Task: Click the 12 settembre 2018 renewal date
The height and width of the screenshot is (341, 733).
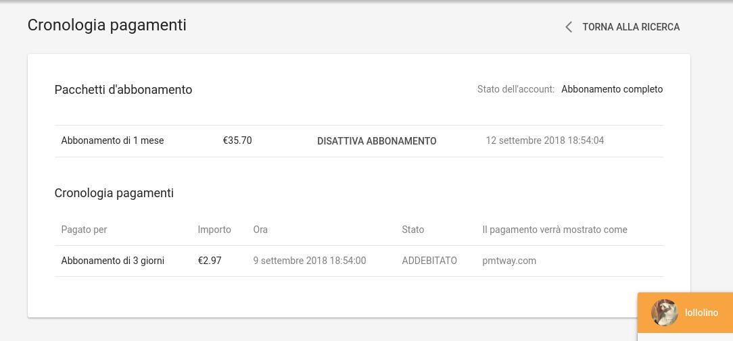Action: pyautogui.click(x=544, y=141)
